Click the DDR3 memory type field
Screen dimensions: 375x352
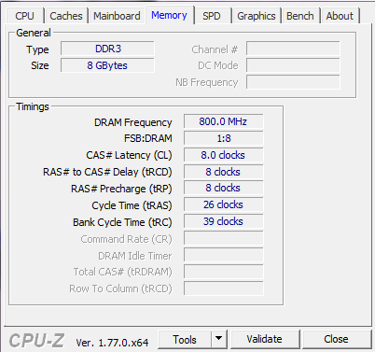click(107, 49)
